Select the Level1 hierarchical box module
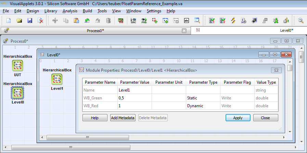The width and height of the screenshot is (307, 153). (57, 79)
